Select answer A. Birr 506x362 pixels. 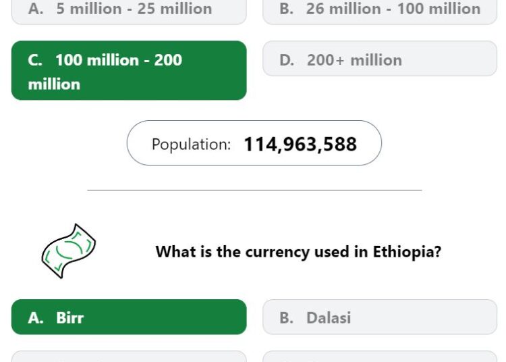129,317
